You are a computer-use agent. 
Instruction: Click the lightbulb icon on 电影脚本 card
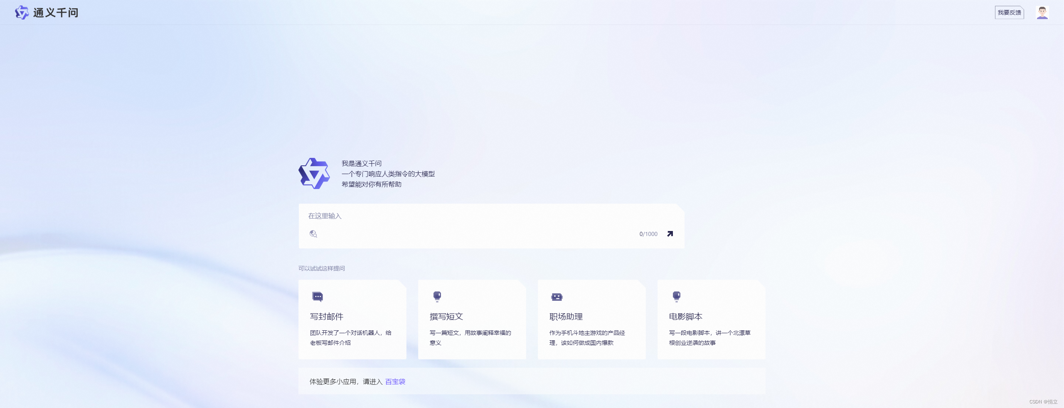point(676,297)
